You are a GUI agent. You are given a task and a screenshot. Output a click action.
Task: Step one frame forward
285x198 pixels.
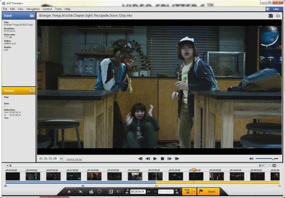tap(169, 159)
